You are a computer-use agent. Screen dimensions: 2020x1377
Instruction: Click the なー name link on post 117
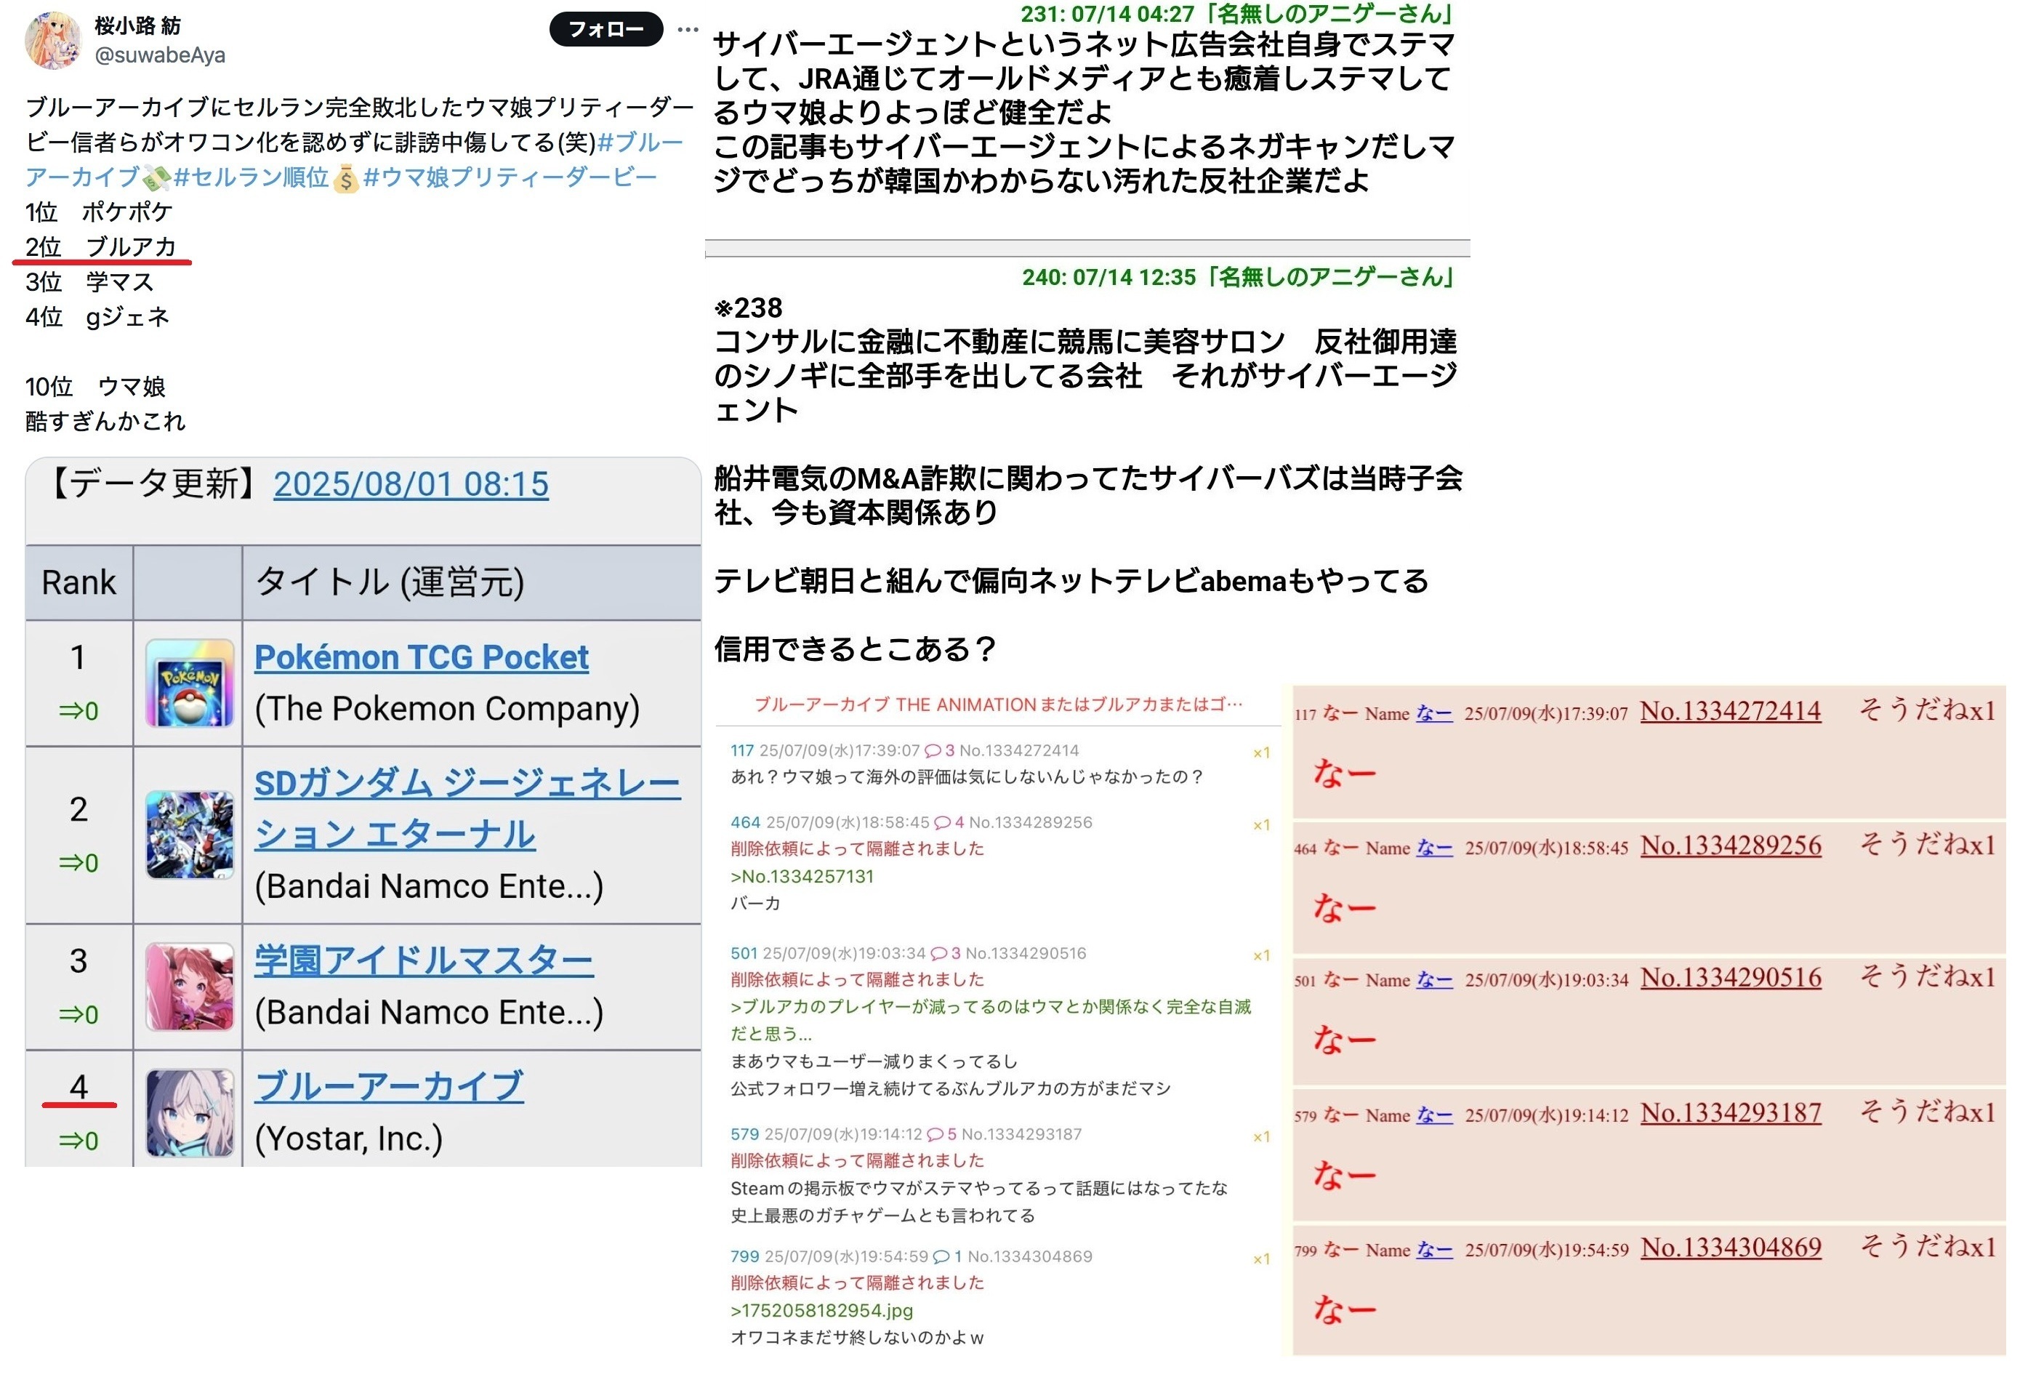click(1434, 714)
